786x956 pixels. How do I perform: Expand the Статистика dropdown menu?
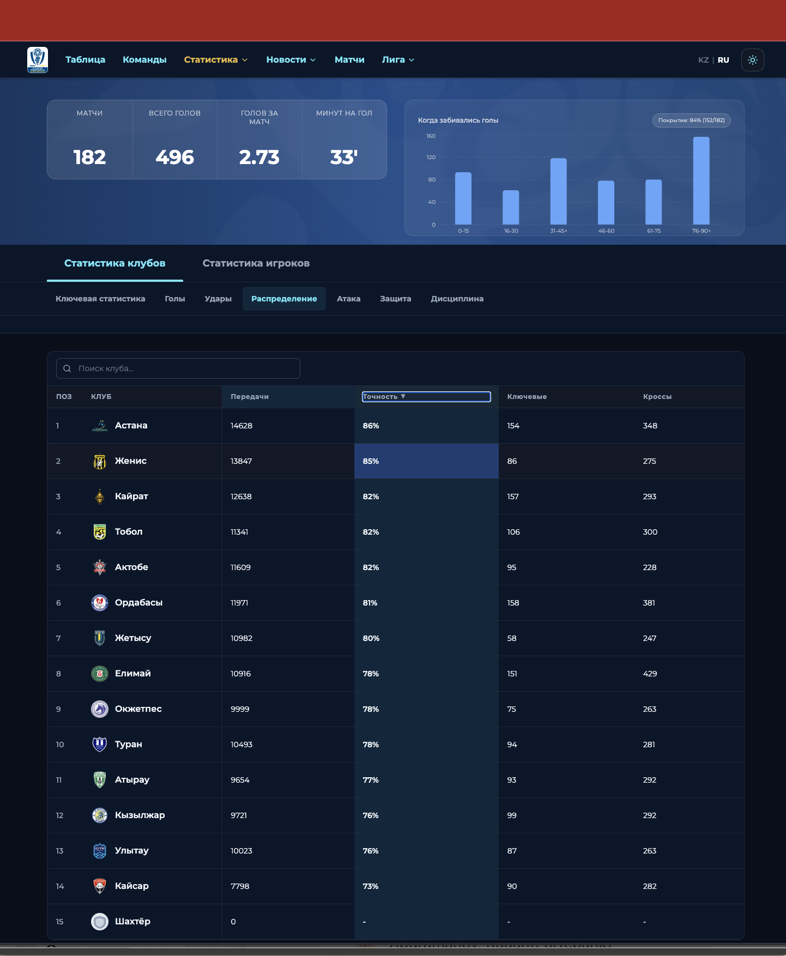(x=215, y=60)
